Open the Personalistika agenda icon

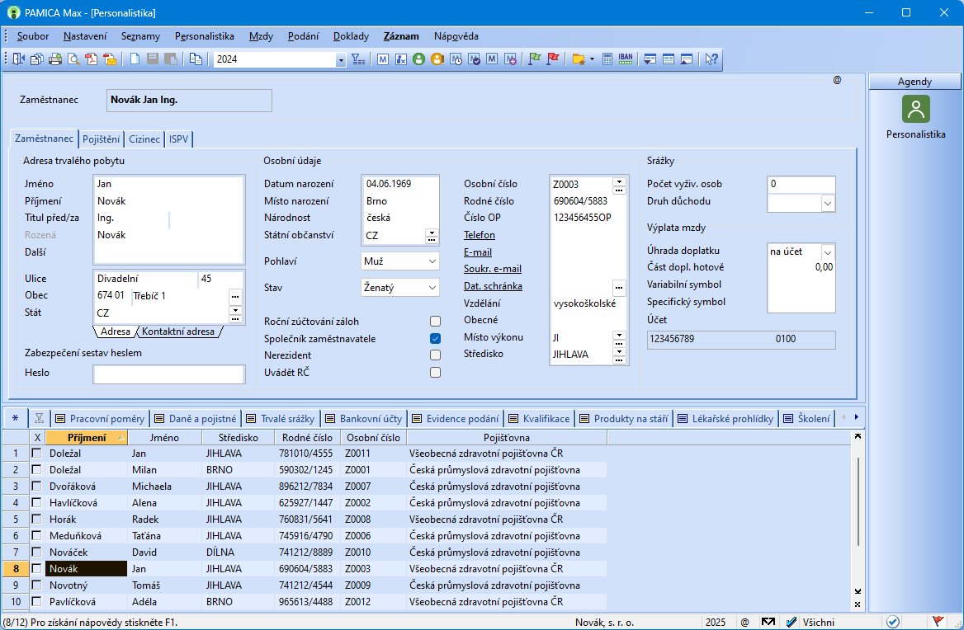[915, 109]
